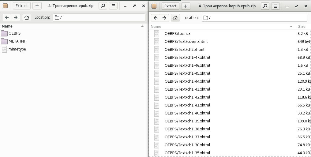Focus Location field in kepub.epub.zip window
This screenshot has height=157, width=311.
pyautogui.click(x=254, y=18)
